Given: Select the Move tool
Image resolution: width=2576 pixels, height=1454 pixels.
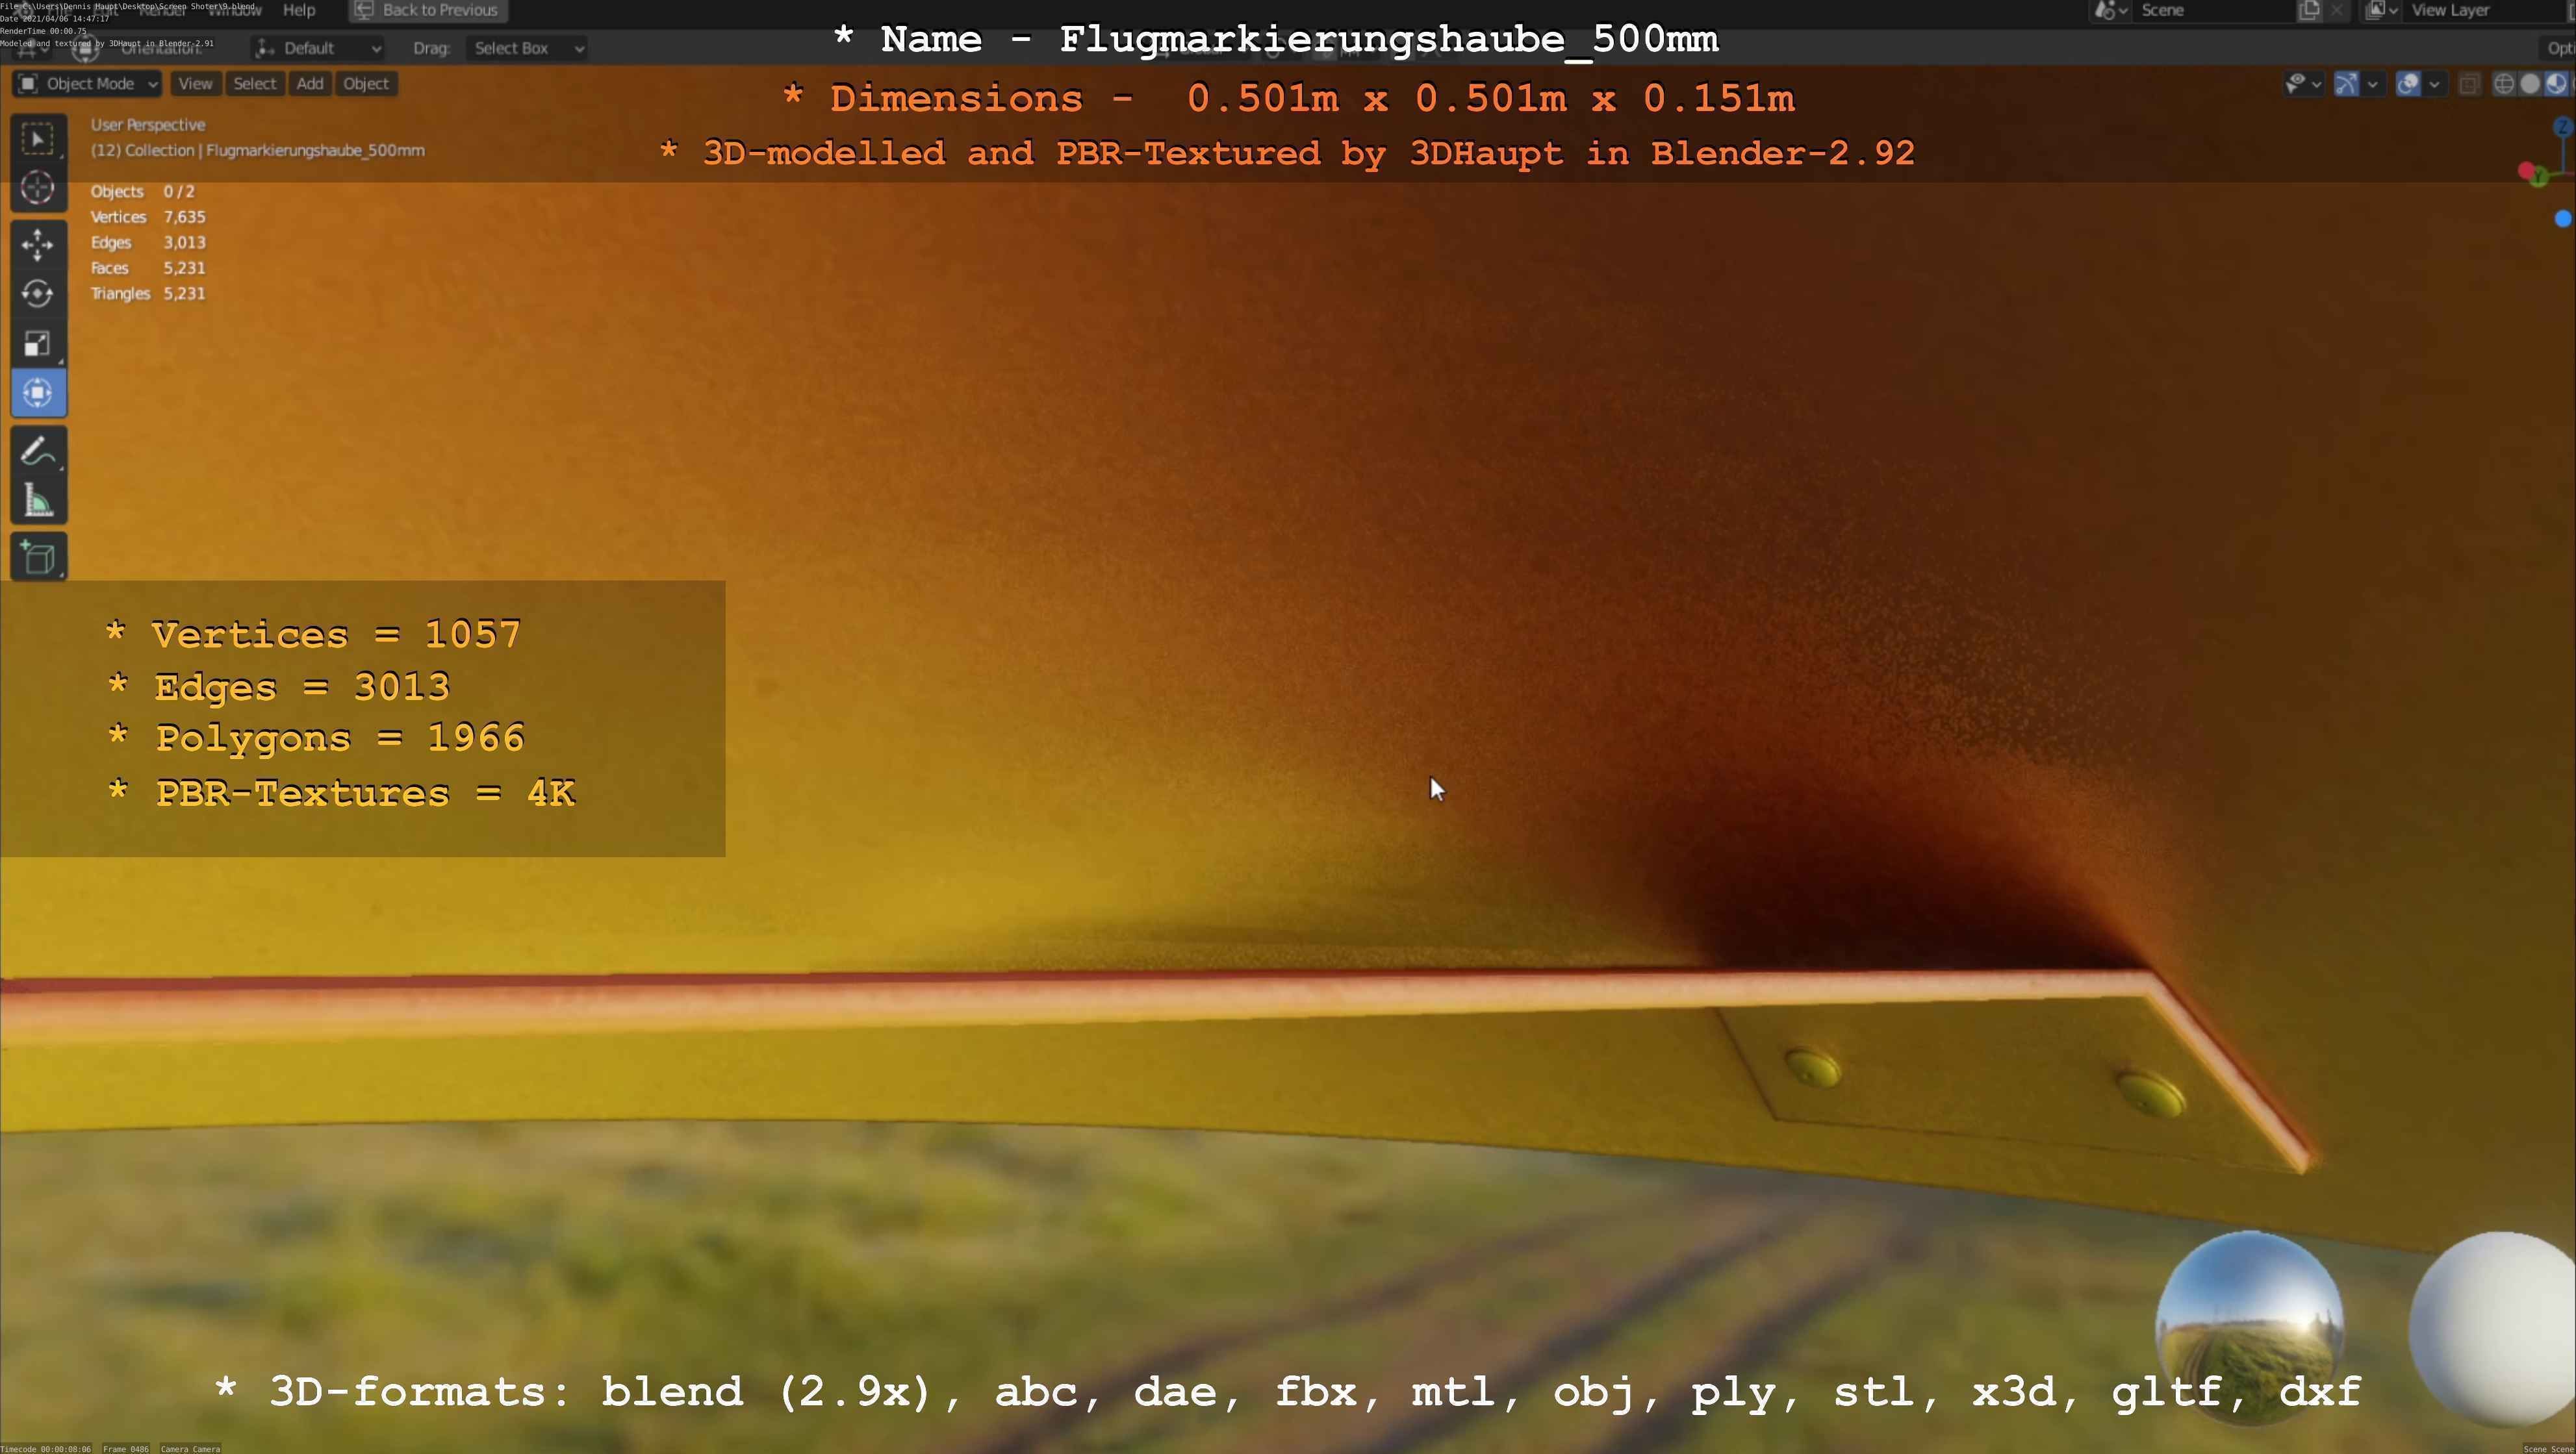Looking at the screenshot, I should 38,245.
